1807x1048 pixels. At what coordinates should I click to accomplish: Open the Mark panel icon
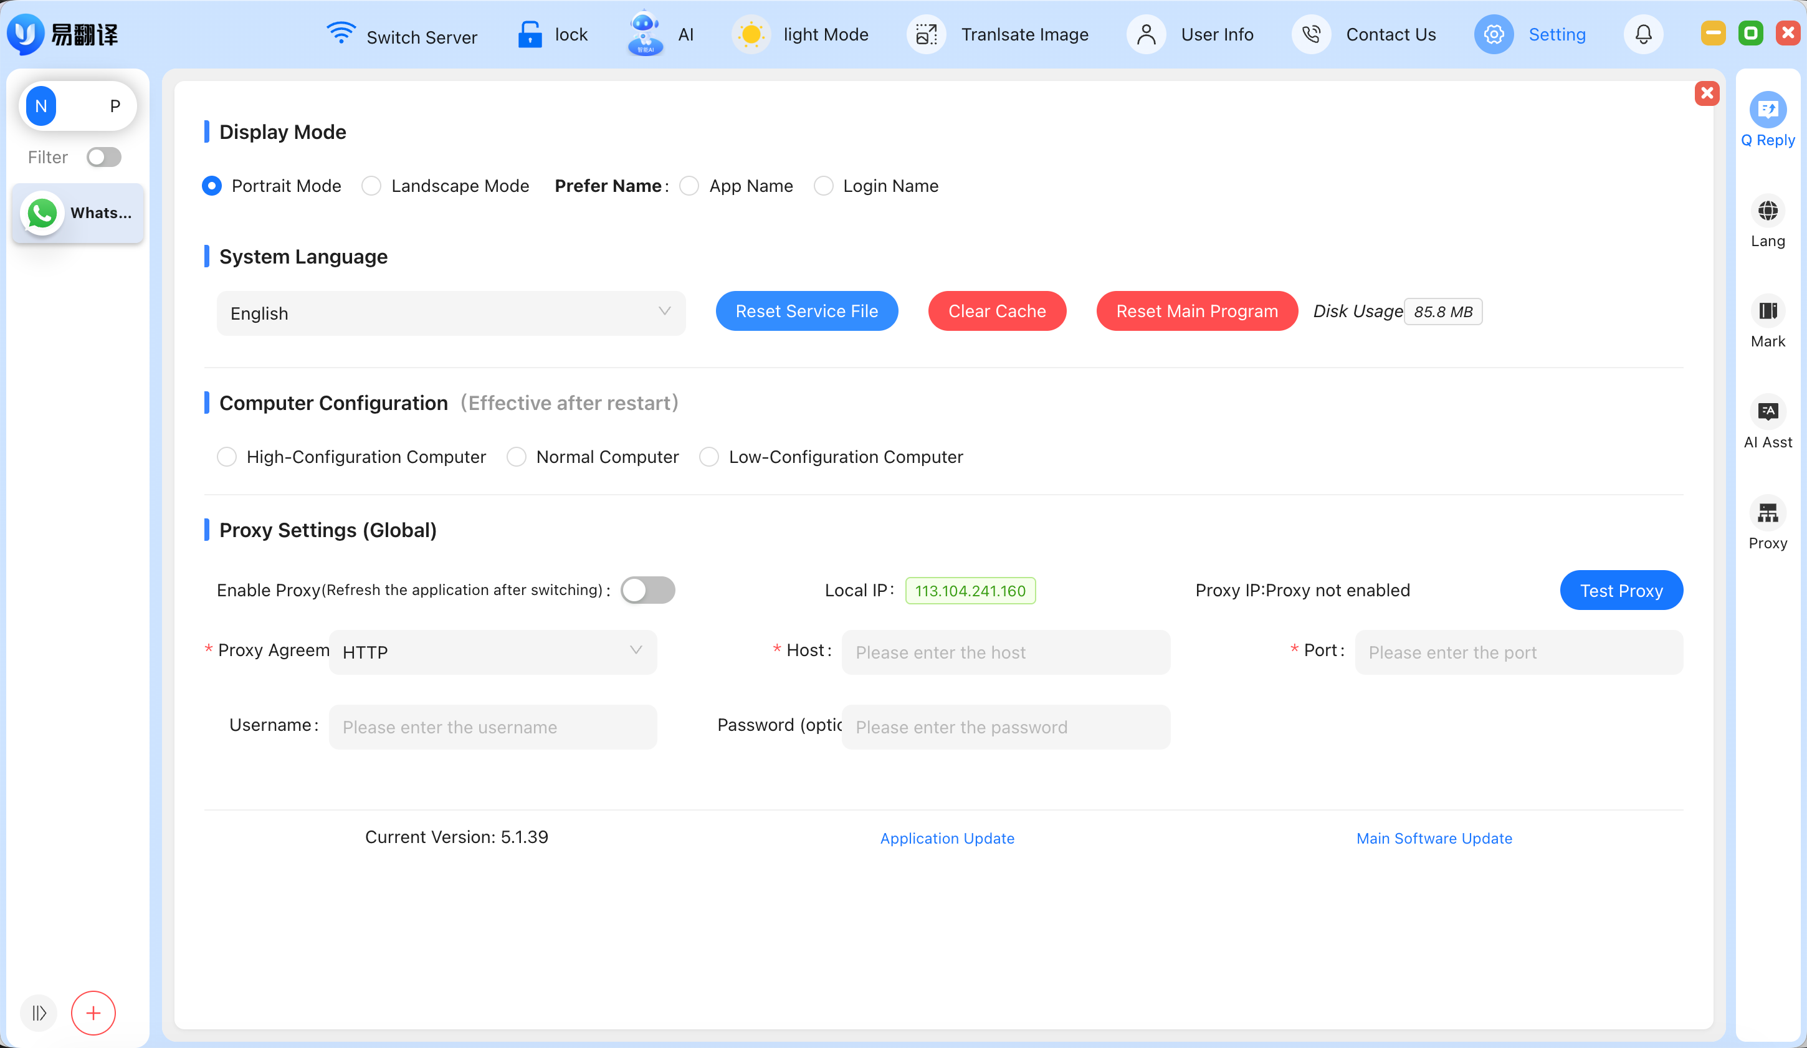tap(1768, 311)
